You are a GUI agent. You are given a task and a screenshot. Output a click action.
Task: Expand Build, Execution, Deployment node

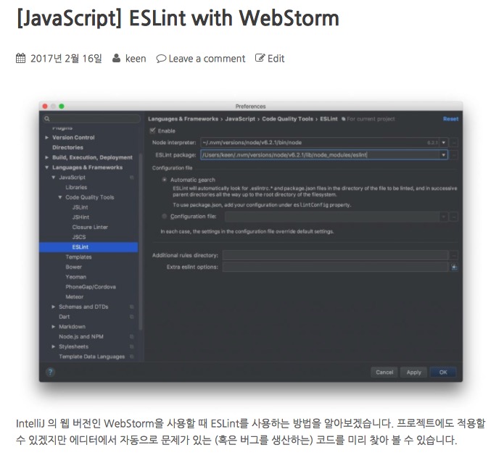47,157
